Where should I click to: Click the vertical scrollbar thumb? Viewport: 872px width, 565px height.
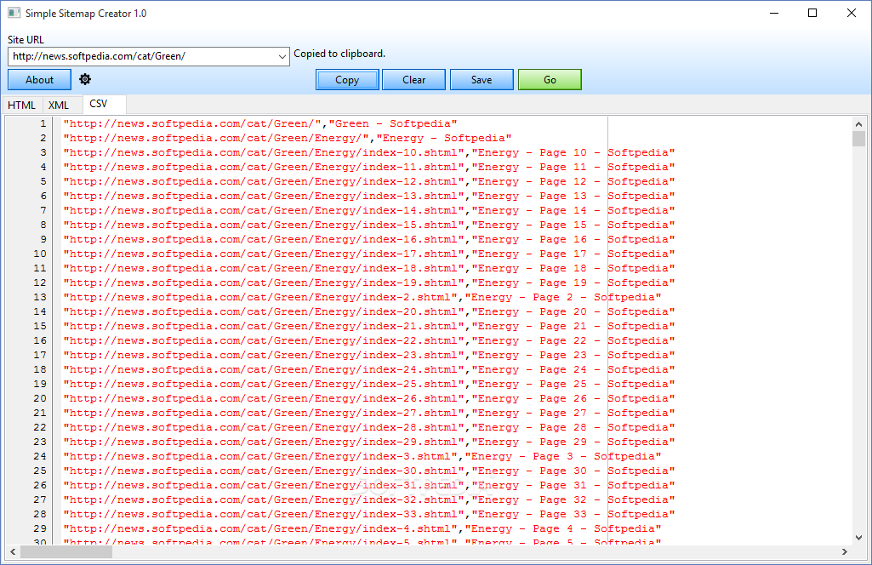pos(858,139)
